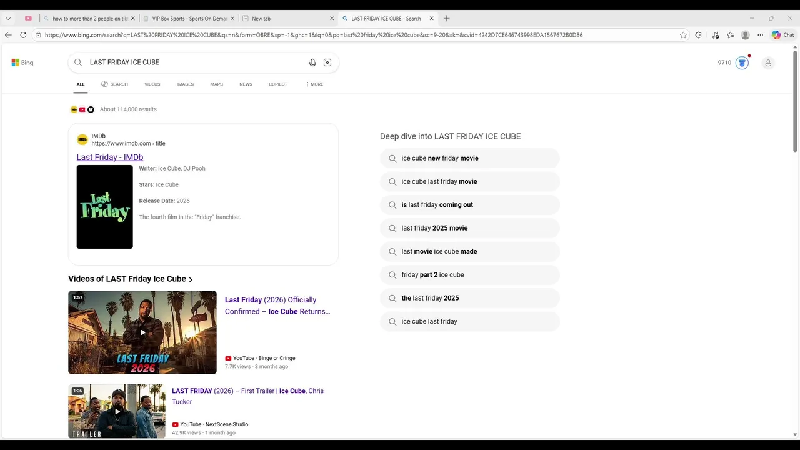Search 'is last friday coming out' suggestion
Screen dimensions: 800x450
(x=470, y=205)
